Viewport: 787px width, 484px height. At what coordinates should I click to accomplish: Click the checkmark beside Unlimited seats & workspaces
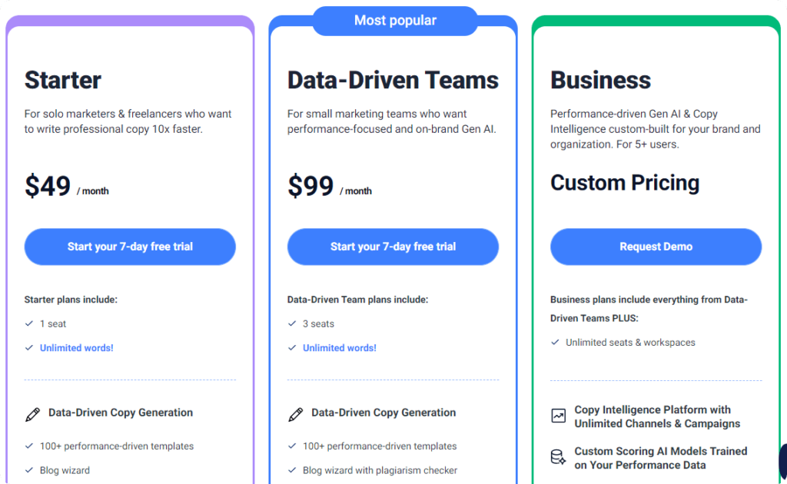[x=555, y=342]
